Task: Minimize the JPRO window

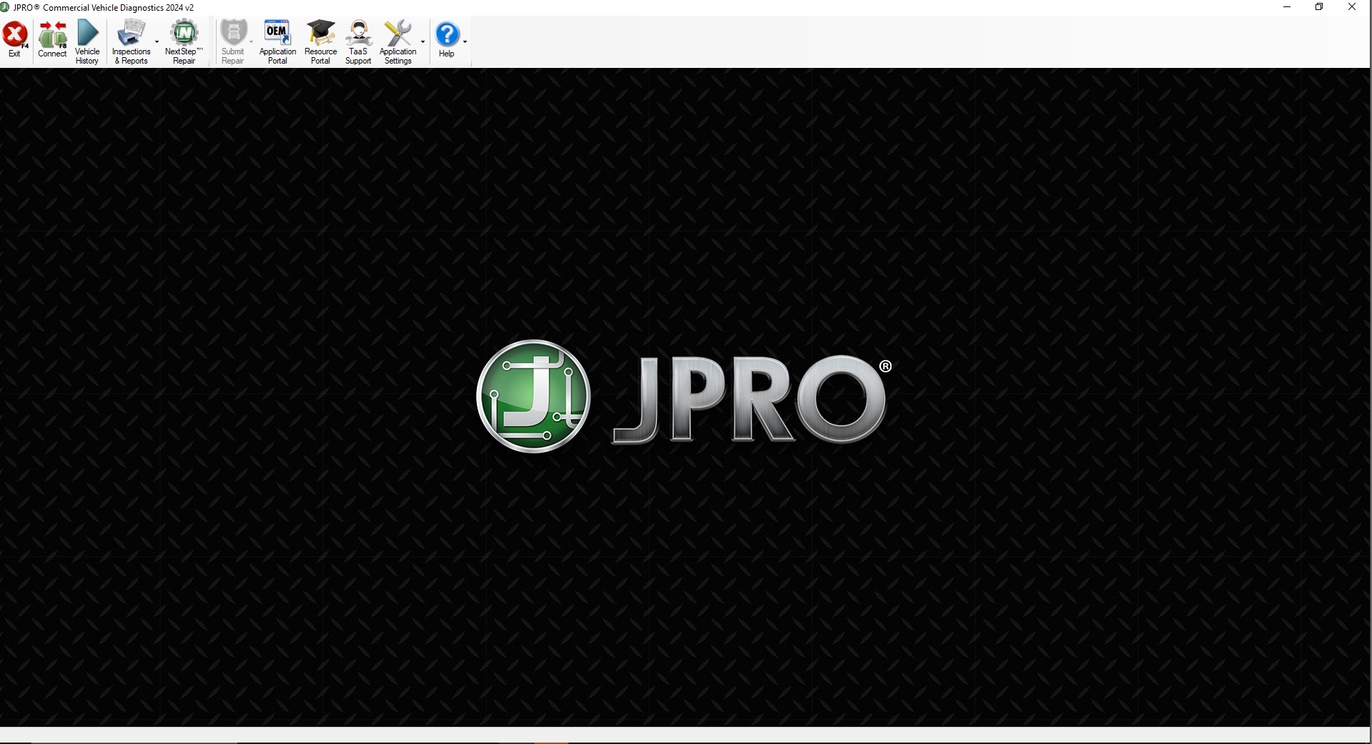Action: point(1286,7)
